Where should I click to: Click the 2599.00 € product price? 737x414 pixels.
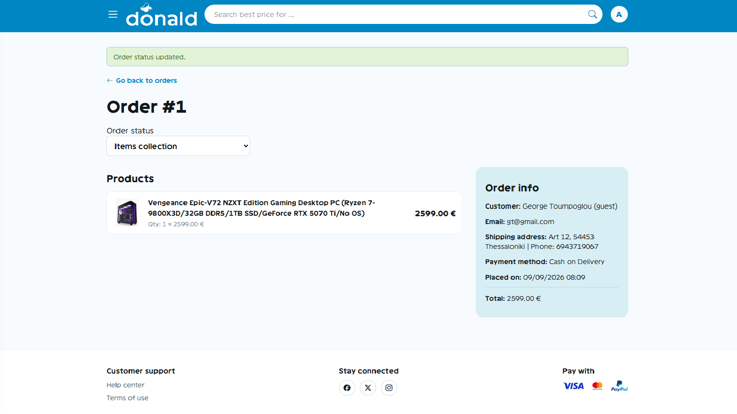point(435,213)
